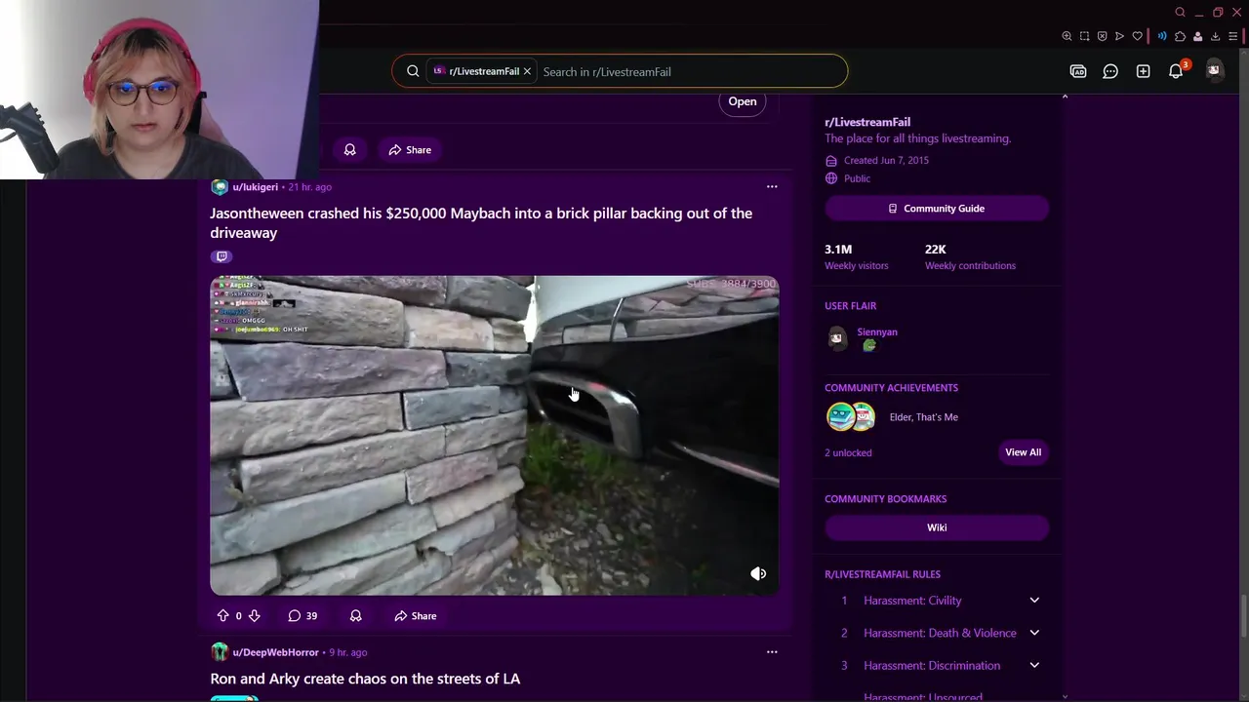Open the u/lukigeri post options ellipsis
The image size is (1249, 702).
772,186
